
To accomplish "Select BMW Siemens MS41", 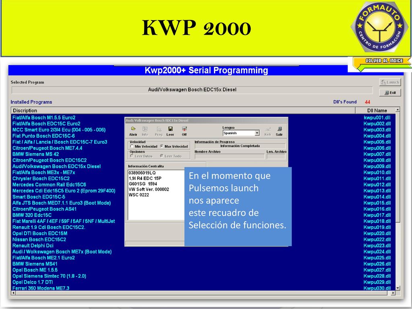I will (x=35, y=264).
